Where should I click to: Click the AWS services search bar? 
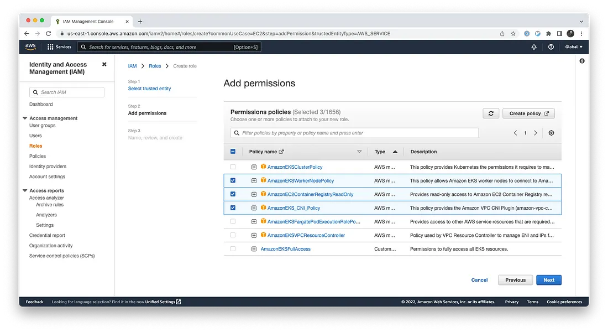tap(169, 47)
